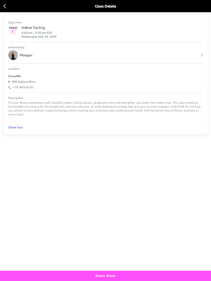The width and height of the screenshot is (211, 281).
Task: Click the 4:30 pm - 5:15 pm time
Action: click(37, 33)
